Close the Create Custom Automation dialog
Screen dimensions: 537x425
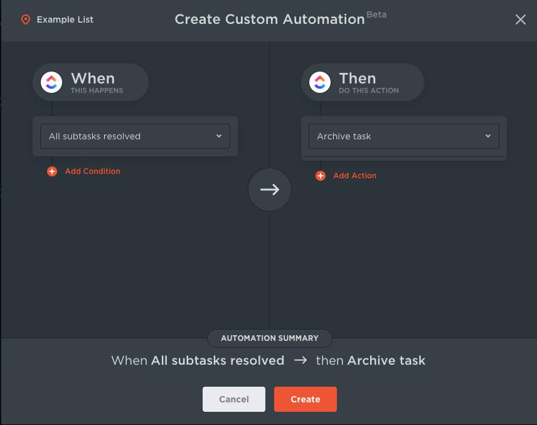point(520,19)
